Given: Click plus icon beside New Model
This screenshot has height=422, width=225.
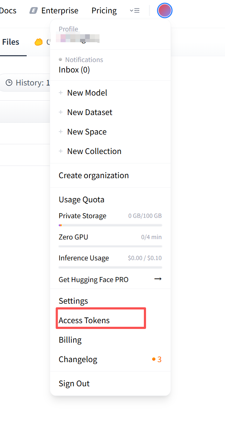Looking at the screenshot, I should (61, 93).
